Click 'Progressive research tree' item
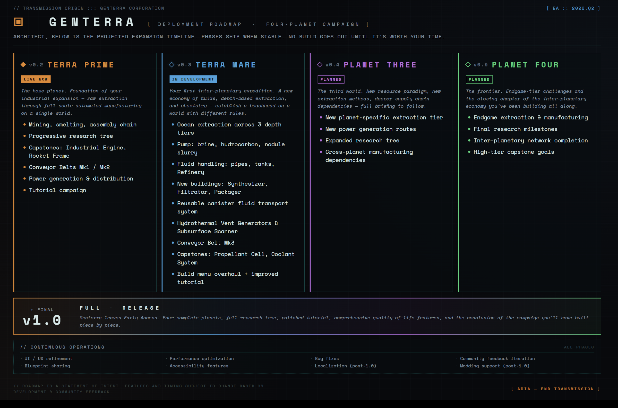Image resolution: width=618 pixels, height=408 pixels. click(x=71, y=136)
